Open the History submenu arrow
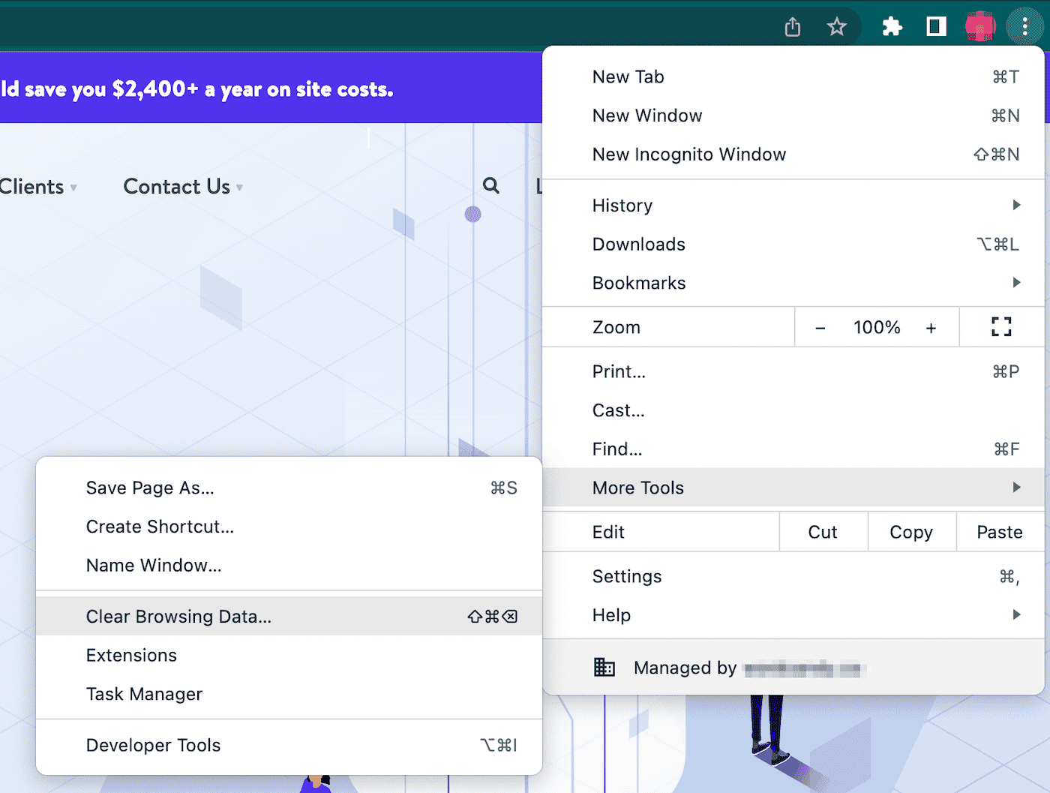1050x793 pixels. [x=1016, y=204]
